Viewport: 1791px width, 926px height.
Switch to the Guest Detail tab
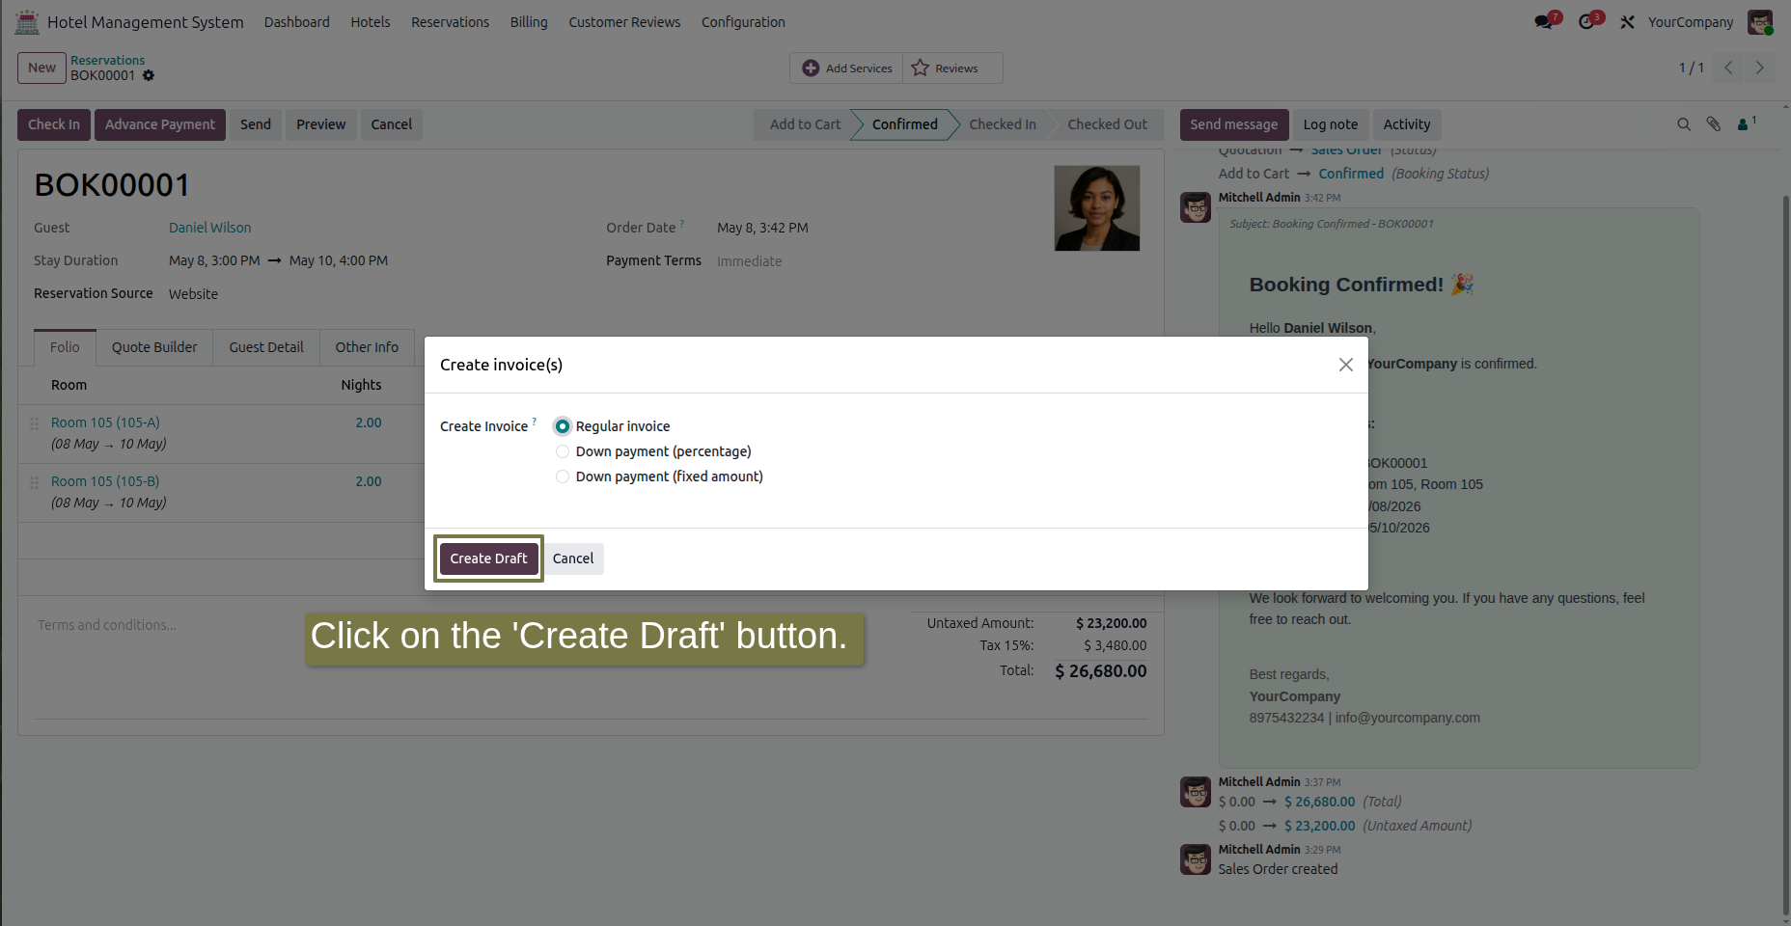click(x=266, y=347)
